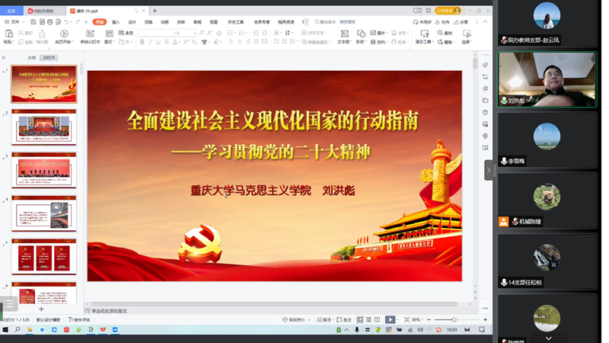609x343 pixels.
Task: Toggle Underline formatting
Action: (x=158, y=42)
